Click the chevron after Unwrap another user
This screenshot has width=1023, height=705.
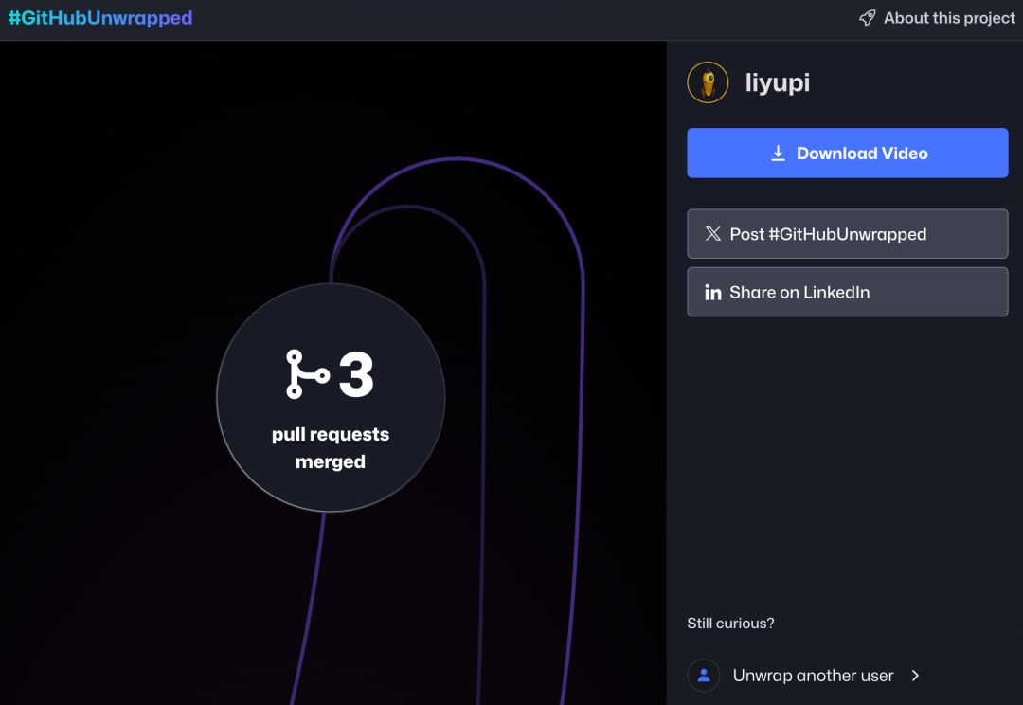(x=915, y=675)
